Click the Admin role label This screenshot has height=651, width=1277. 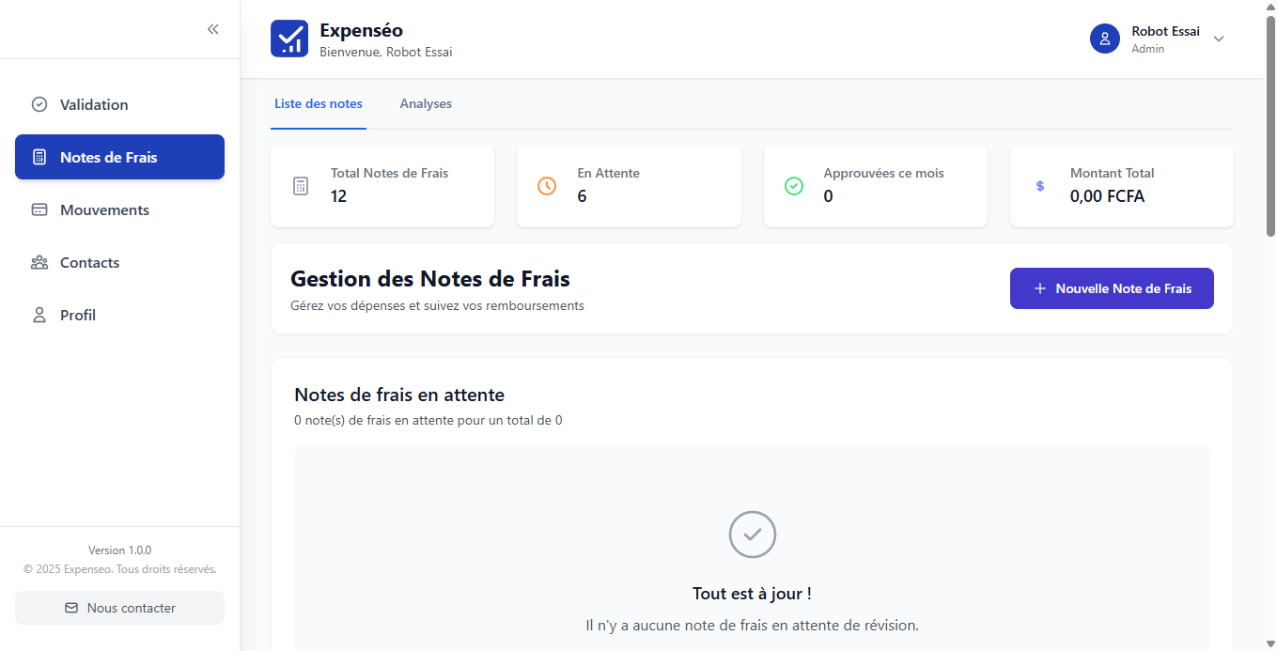(x=1147, y=49)
